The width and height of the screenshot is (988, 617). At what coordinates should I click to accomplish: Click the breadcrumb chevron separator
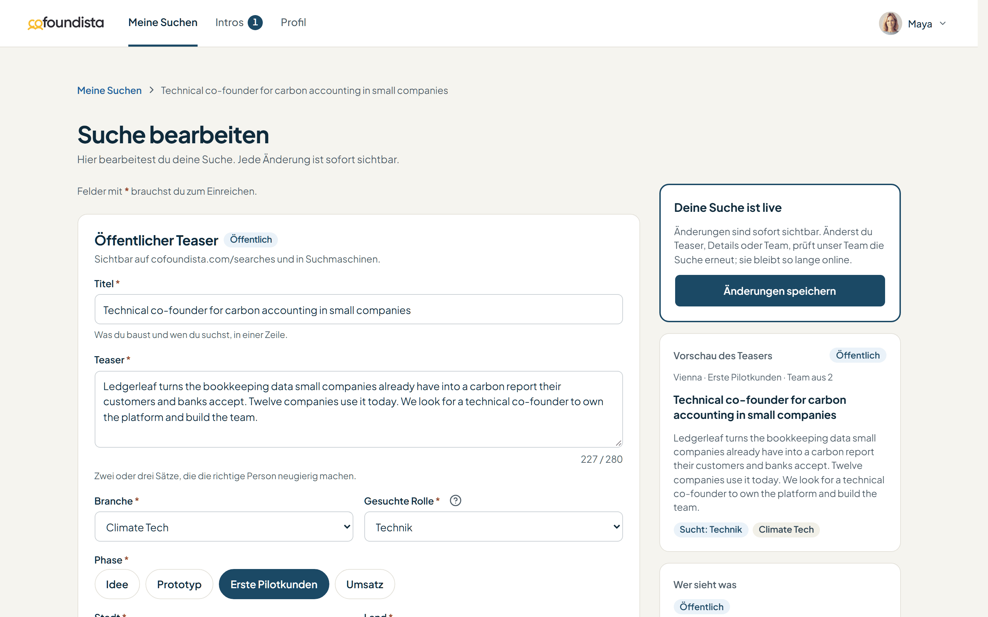pos(152,90)
